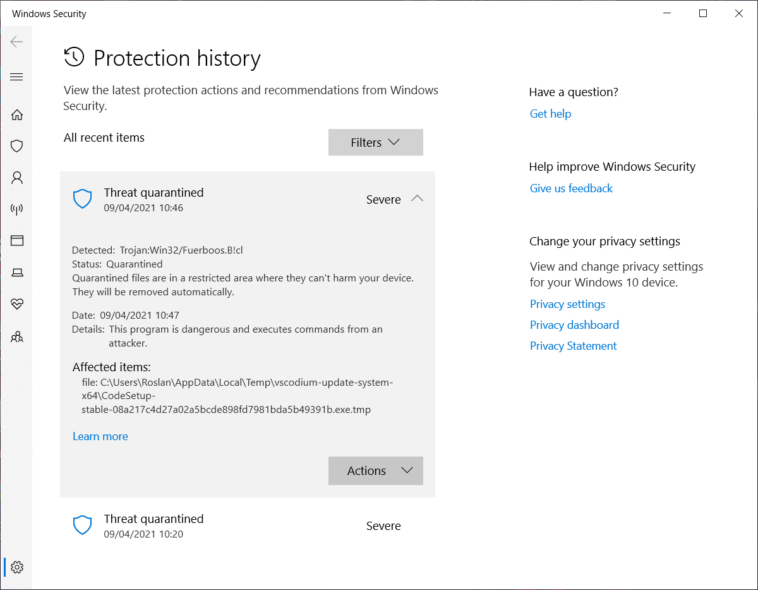
Task: Click Learn more about the quarantined threat
Action: [100, 436]
